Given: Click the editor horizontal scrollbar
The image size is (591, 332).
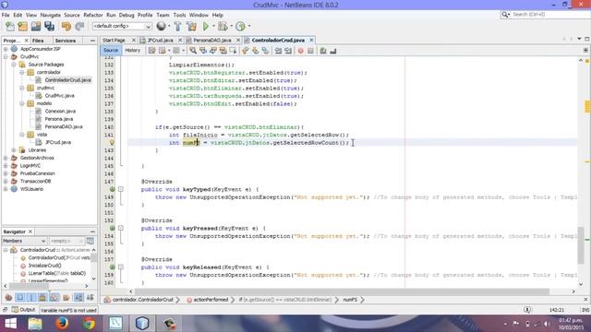Looking at the screenshot, I should (x=343, y=291).
